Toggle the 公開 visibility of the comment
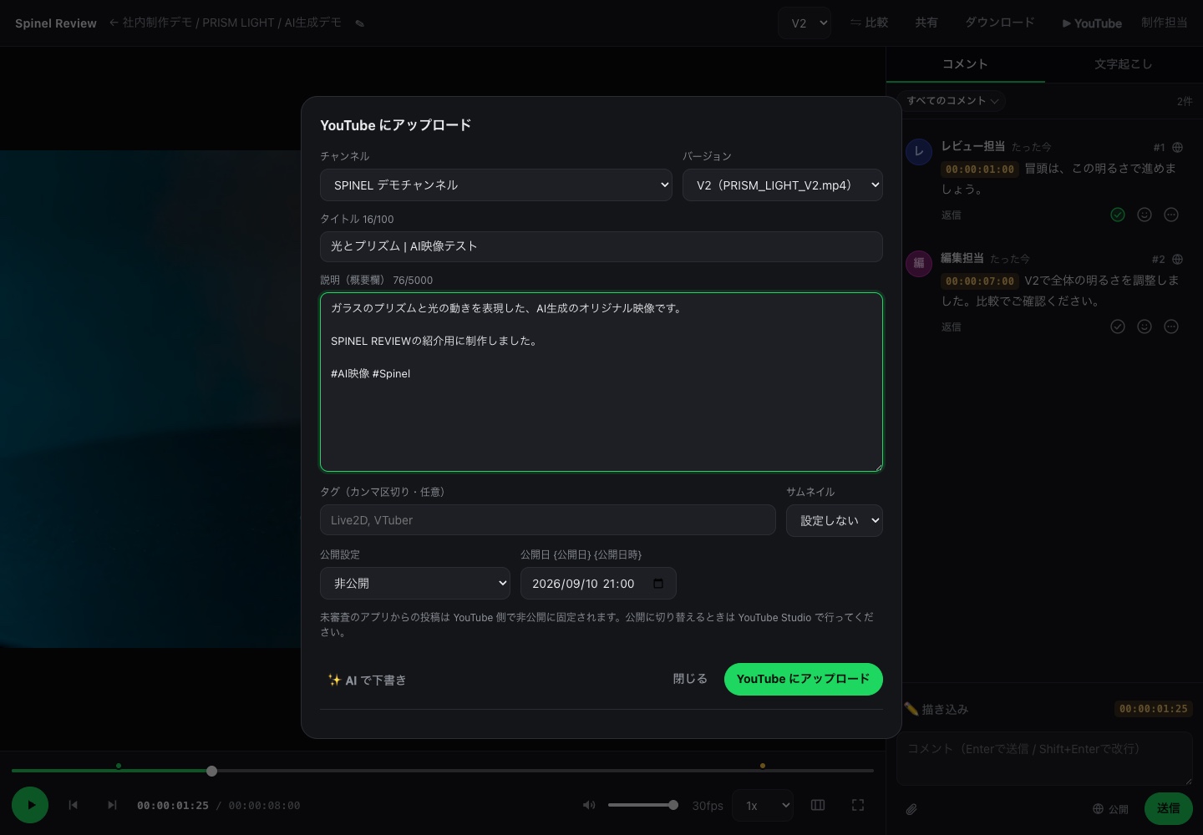 coord(1110,809)
